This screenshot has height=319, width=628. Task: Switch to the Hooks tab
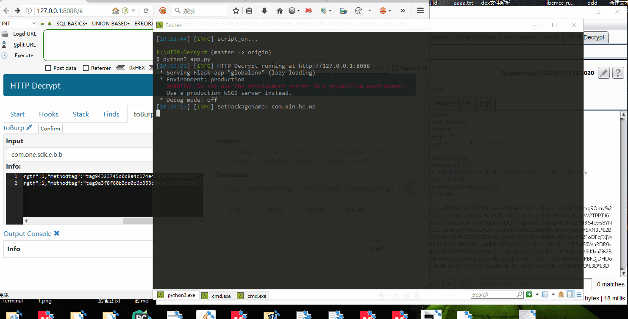49,114
